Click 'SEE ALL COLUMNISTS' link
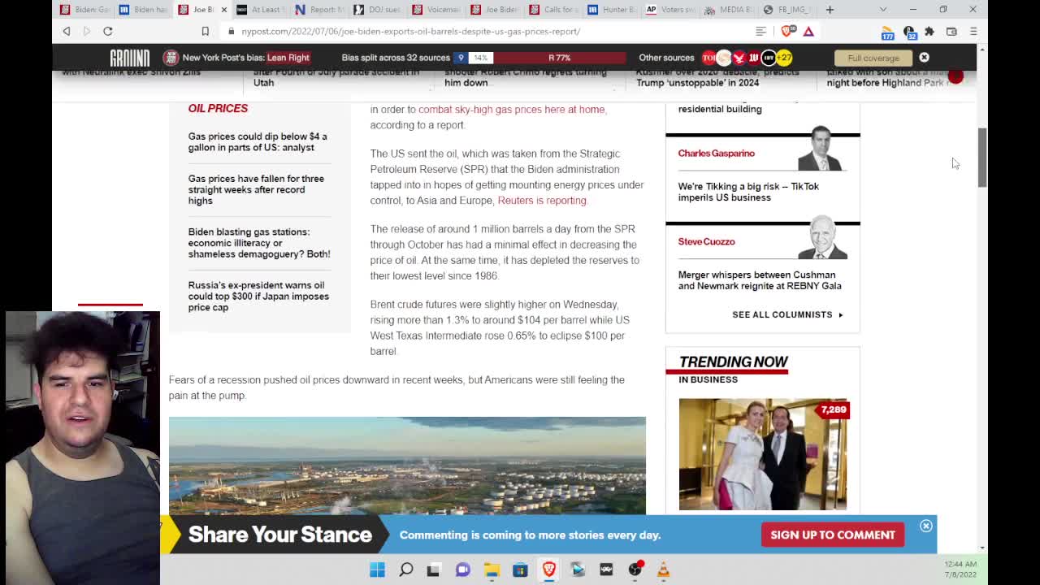Viewport: 1040px width, 585px height. coord(787,314)
